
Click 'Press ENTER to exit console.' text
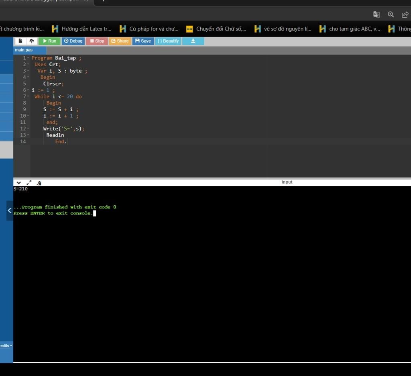(53, 213)
